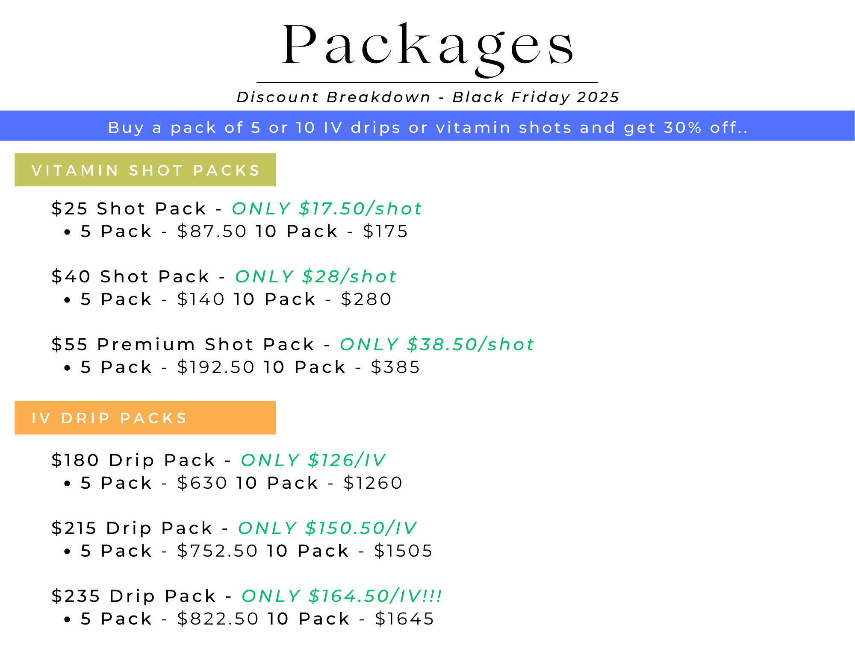Viewport: 855px width, 660px height.
Task: Click the $87.50 five pack price
Action: [x=212, y=232]
